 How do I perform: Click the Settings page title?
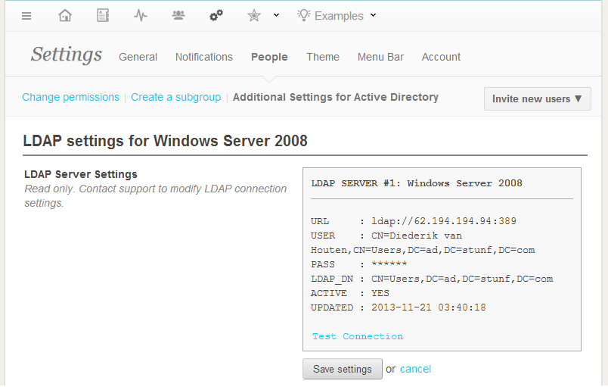click(x=67, y=55)
